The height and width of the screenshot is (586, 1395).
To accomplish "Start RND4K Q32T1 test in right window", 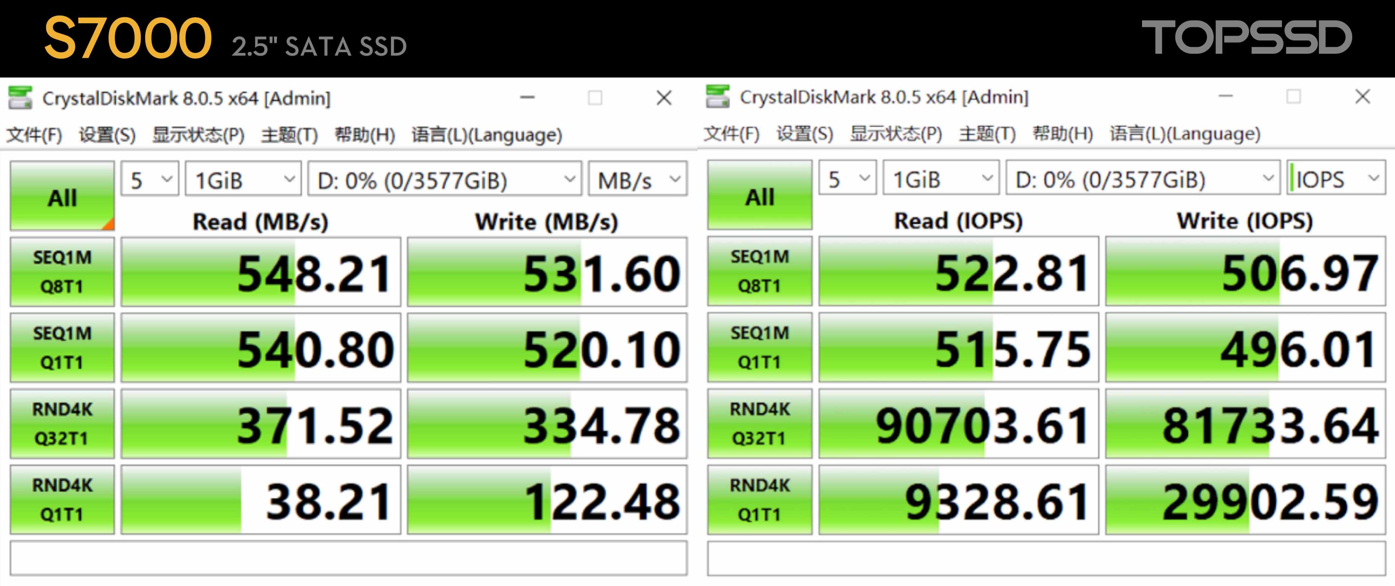I will point(760,423).
